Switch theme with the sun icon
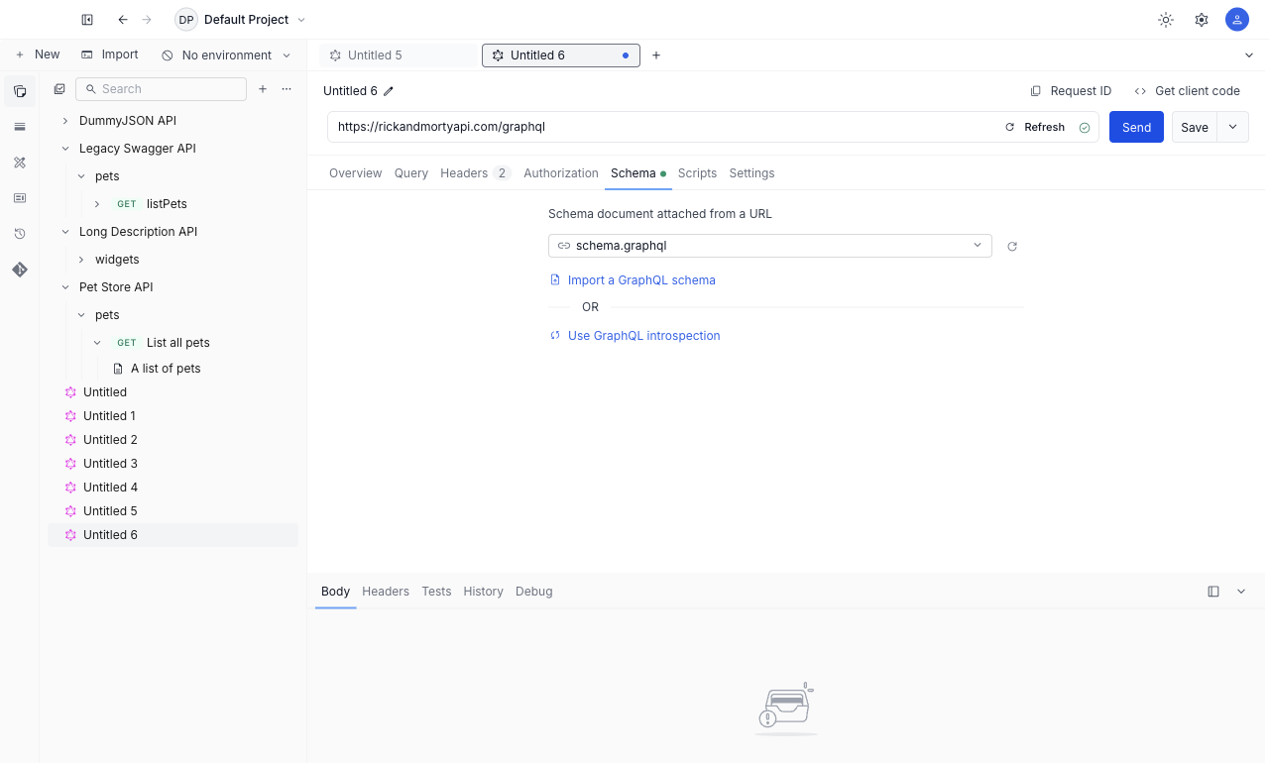1269x763 pixels. tap(1166, 20)
